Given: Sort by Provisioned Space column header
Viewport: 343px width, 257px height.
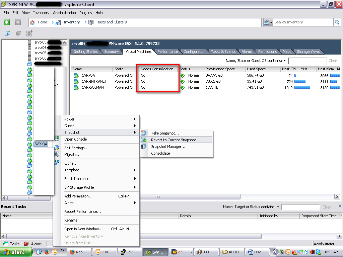Looking at the screenshot, I should coord(224,69).
